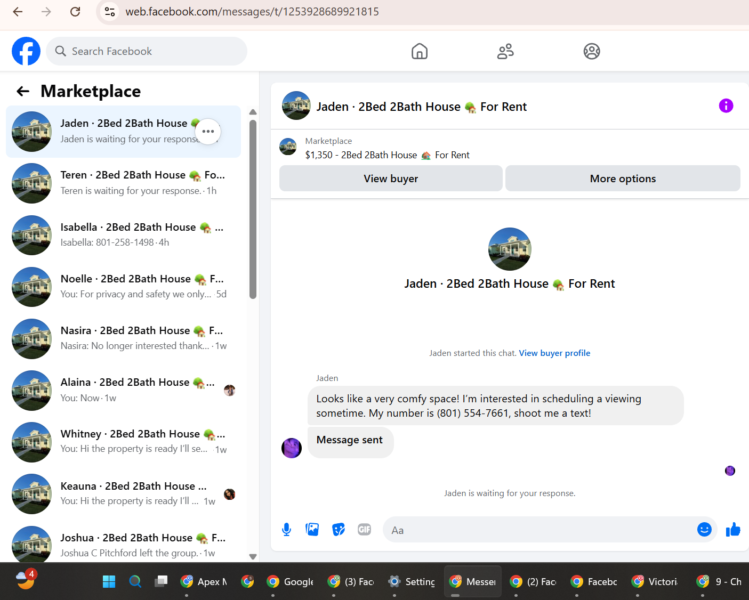Open the Groups icon in top navigation
The width and height of the screenshot is (749, 600).
(592, 51)
